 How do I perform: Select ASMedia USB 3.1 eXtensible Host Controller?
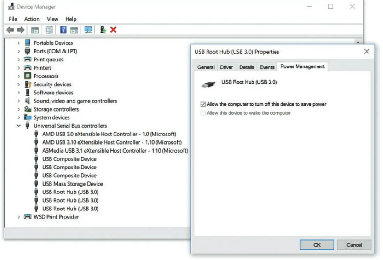[x=115, y=151]
